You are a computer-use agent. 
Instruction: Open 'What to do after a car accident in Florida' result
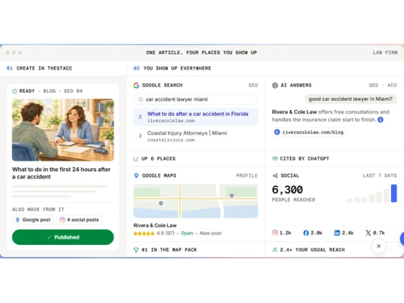click(x=196, y=117)
